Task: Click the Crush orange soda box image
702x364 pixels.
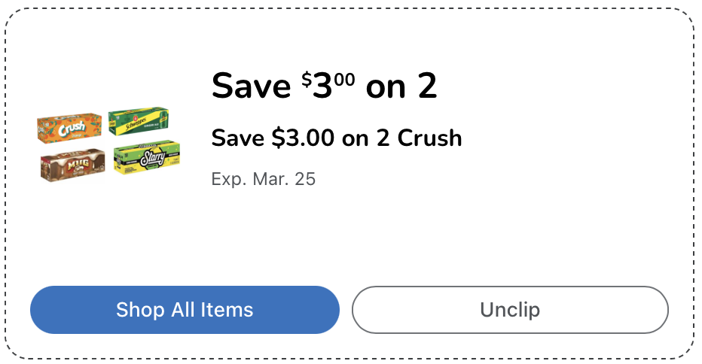Action: pos(69,127)
